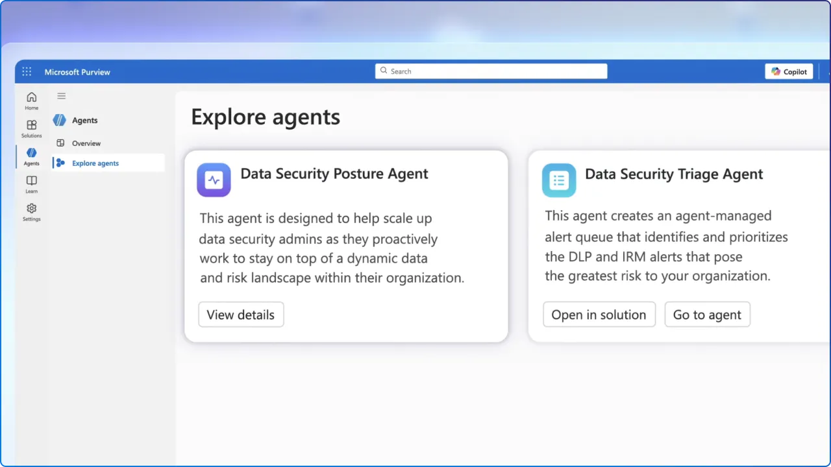Open Solutions from the left navigation rail
Viewport: 831px width, 467px height.
(x=31, y=127)
